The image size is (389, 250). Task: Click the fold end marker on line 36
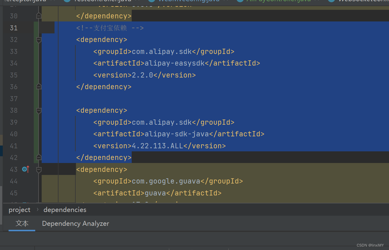[39, 87]
